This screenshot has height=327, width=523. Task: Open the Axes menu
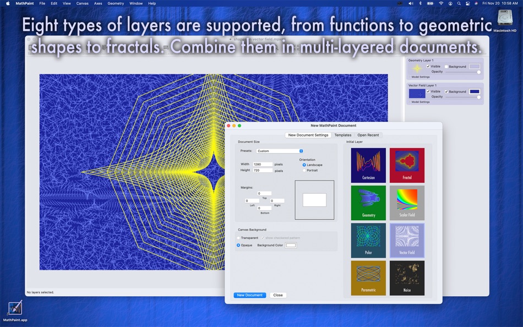98,3
